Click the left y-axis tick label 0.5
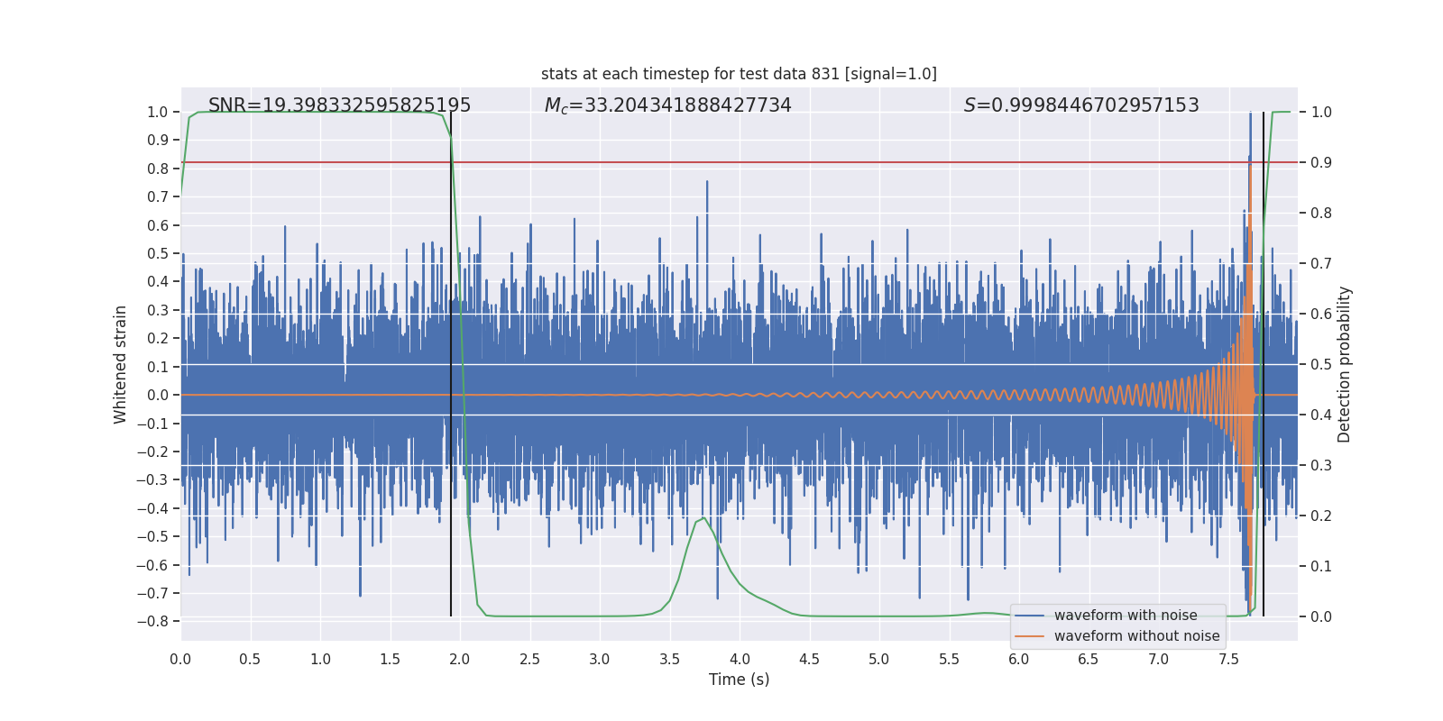The height and width of the screenshot is (721, 1443). 158,253
